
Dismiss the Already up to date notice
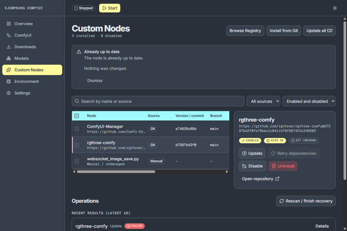(x=95, y=81)
